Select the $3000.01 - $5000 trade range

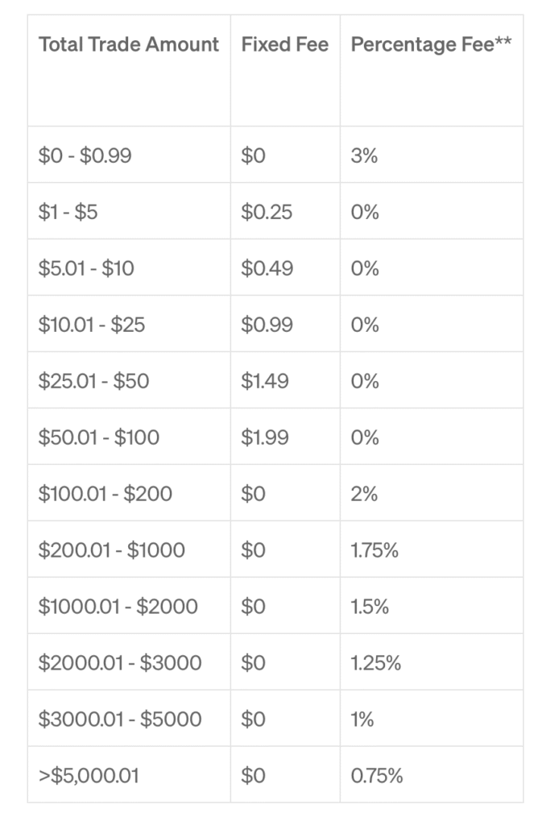click(120, 719)
